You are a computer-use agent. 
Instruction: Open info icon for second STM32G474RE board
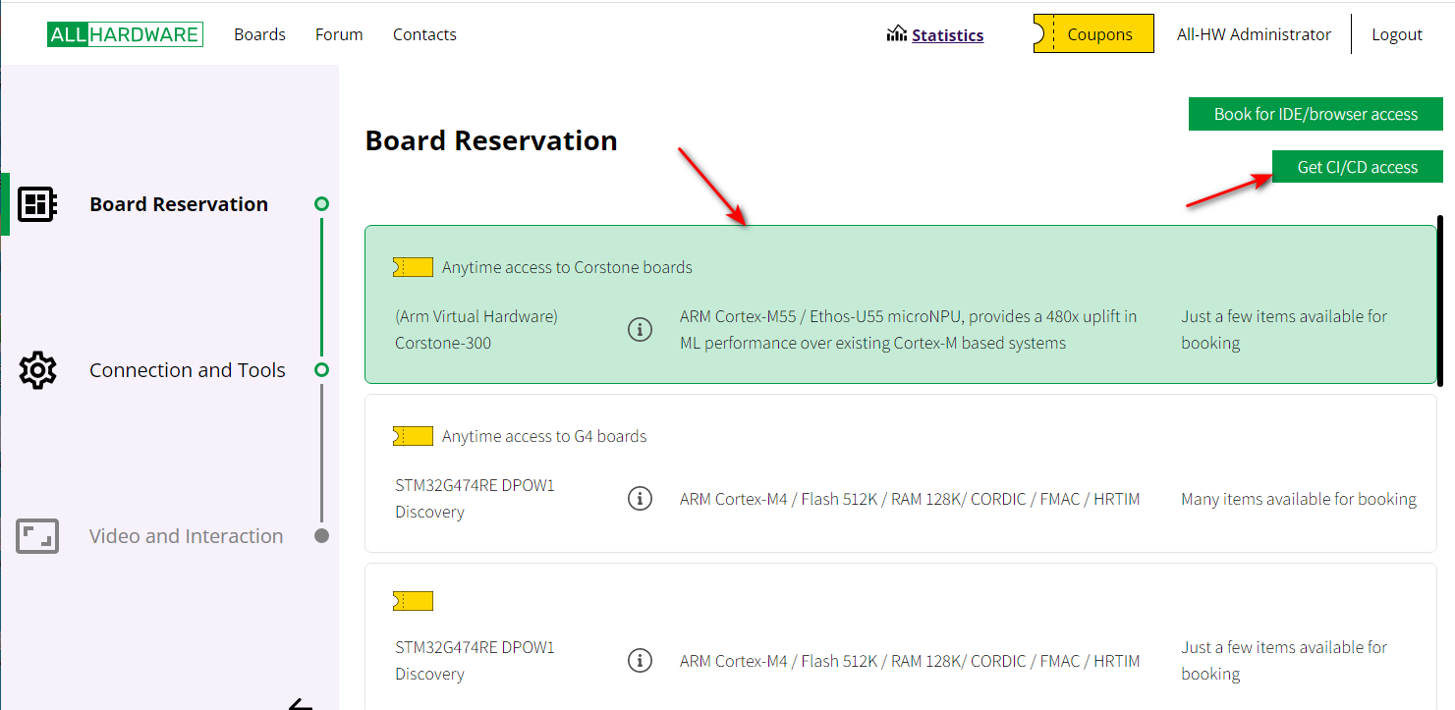(640, 661)
